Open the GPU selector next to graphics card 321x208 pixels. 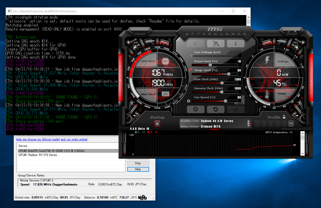[x=249, y=123]
